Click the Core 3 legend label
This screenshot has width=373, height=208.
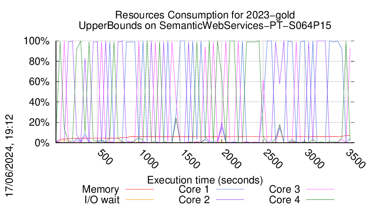[x=284, y=189]
